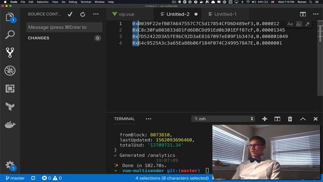This screenshot has width=323, height=182.
Task: Collapse the CHANGES section
Action: [x=38, y=38]
